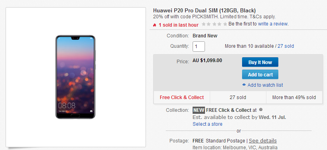Click the Add to cart button
Viewport: 327px width, 150px height.
(x=260, y=74)
